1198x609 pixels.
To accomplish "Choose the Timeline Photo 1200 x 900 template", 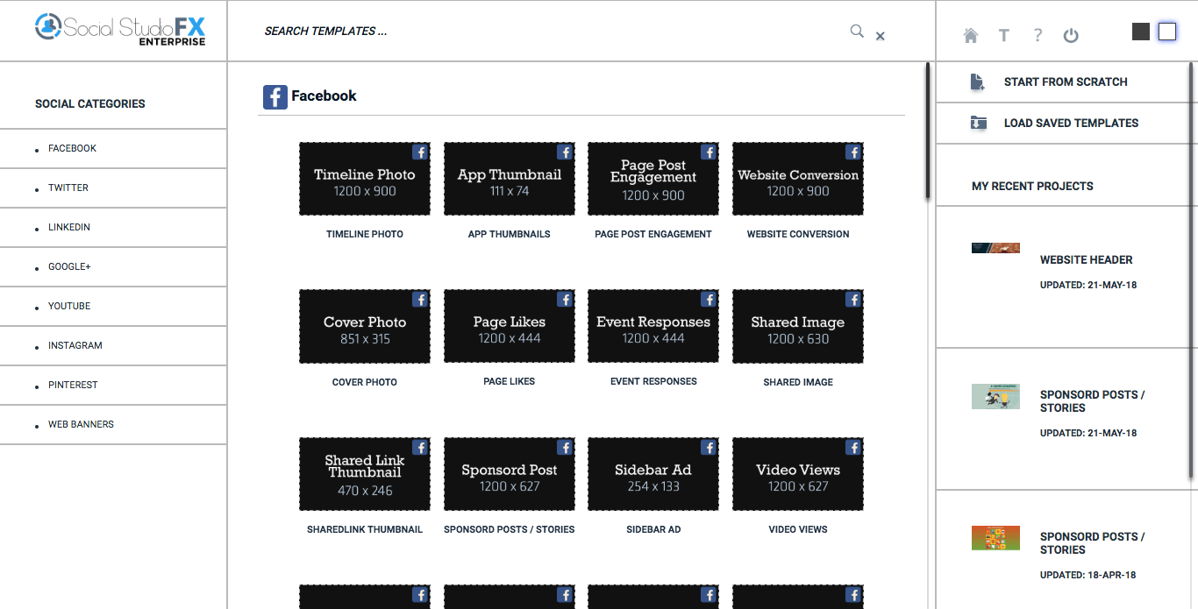I will pos(365,179).
